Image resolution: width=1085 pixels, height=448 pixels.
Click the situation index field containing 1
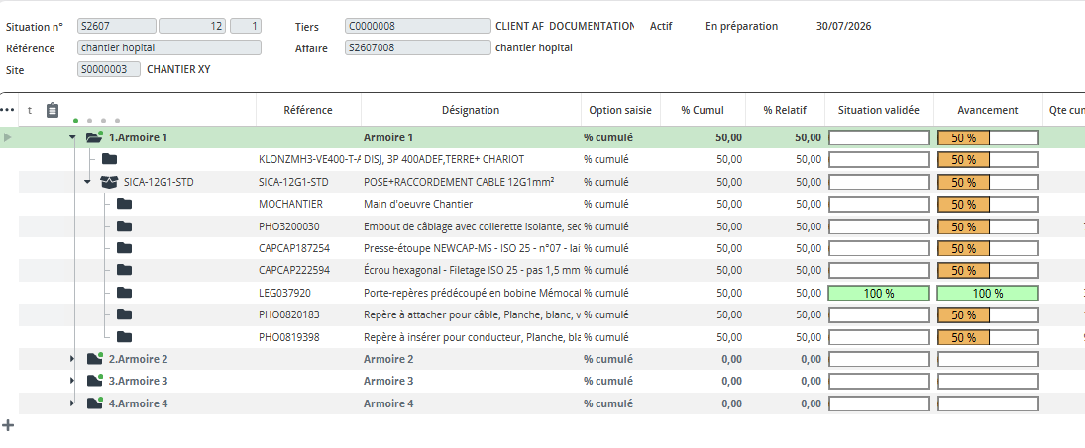pos(246,27)
